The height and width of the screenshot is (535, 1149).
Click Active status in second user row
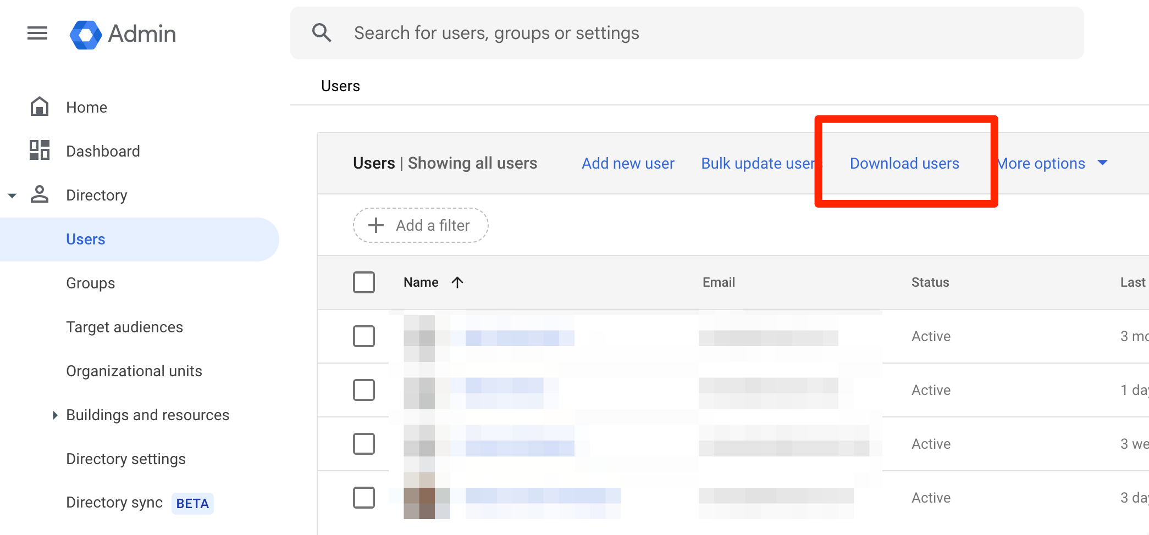[931, 390]
